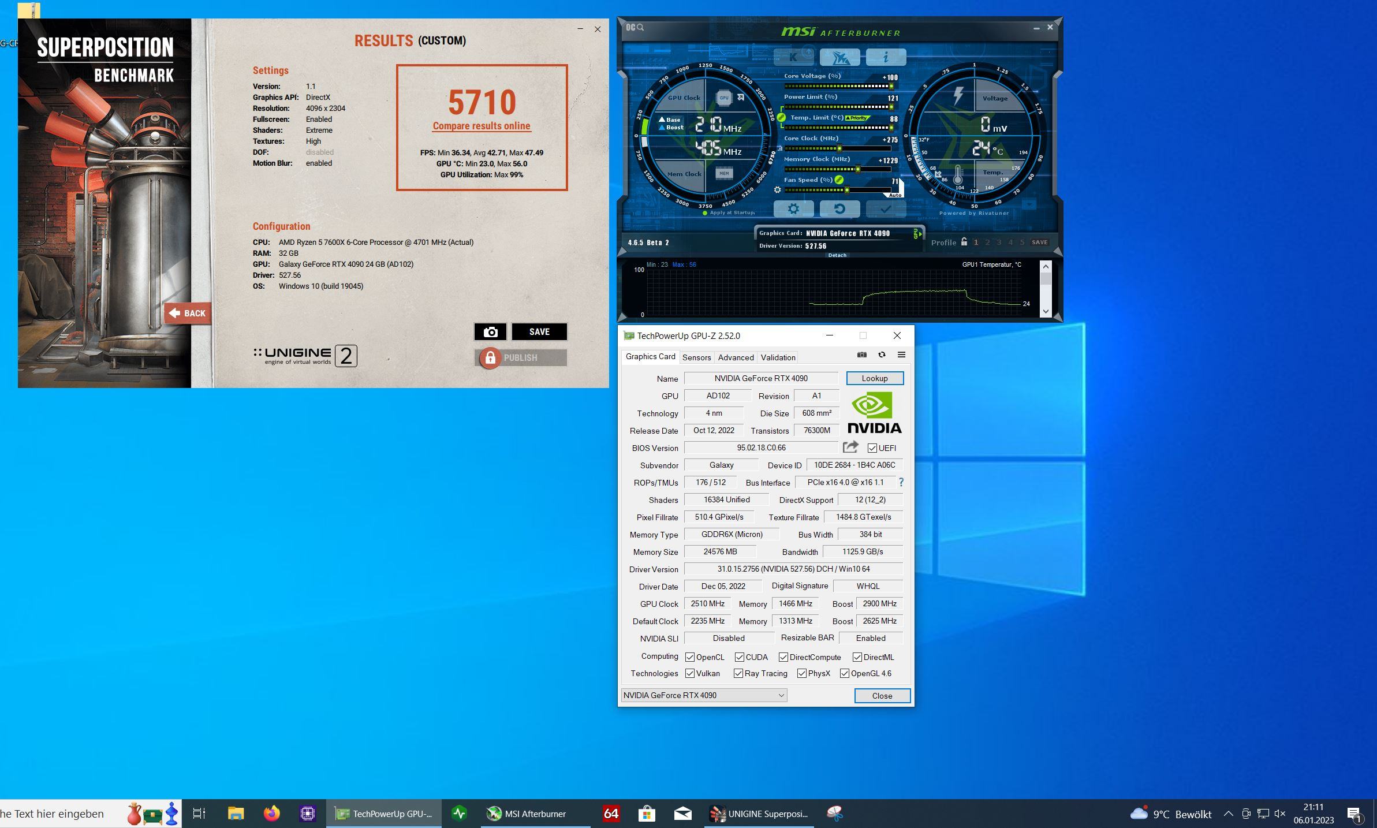The image size is (1377, 828).
Task: Click the Core Clock slider handle
Action: 839,148
